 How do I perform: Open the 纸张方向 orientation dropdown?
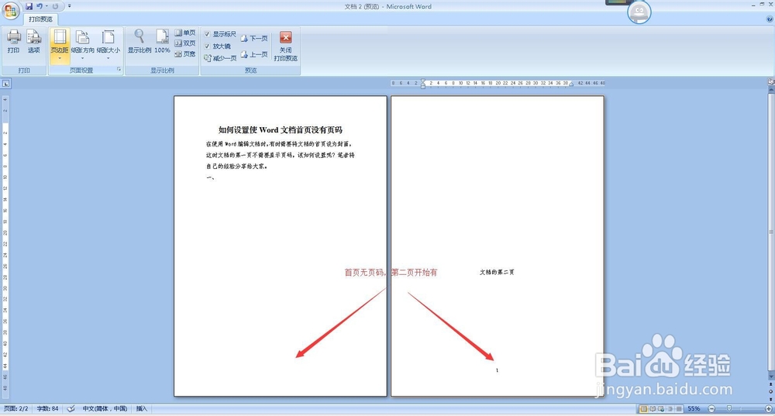pos(83,46)
